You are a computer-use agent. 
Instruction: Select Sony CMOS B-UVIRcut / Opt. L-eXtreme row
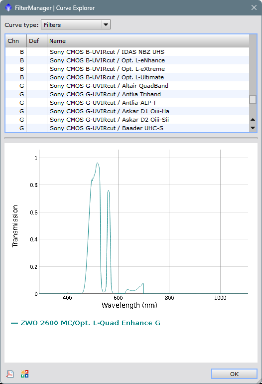(x=127, y=69)
